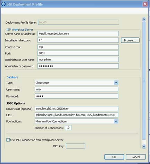150x164 pixels.
Task: Click the database Password field
Action: (76, 96)
